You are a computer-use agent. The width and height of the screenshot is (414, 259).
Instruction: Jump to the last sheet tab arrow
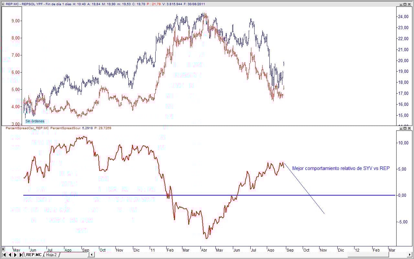(21, 254)
